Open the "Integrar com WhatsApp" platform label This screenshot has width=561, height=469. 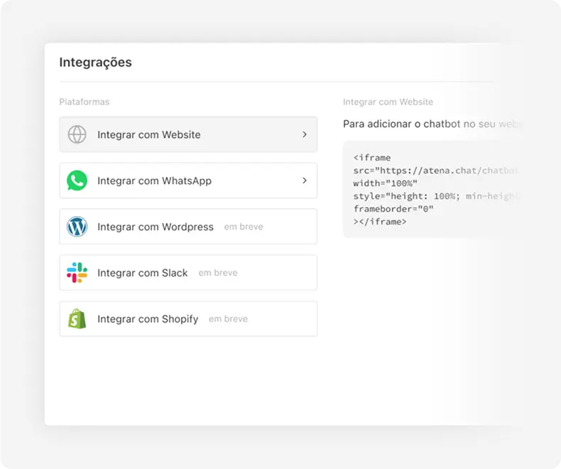coord(154,180)
